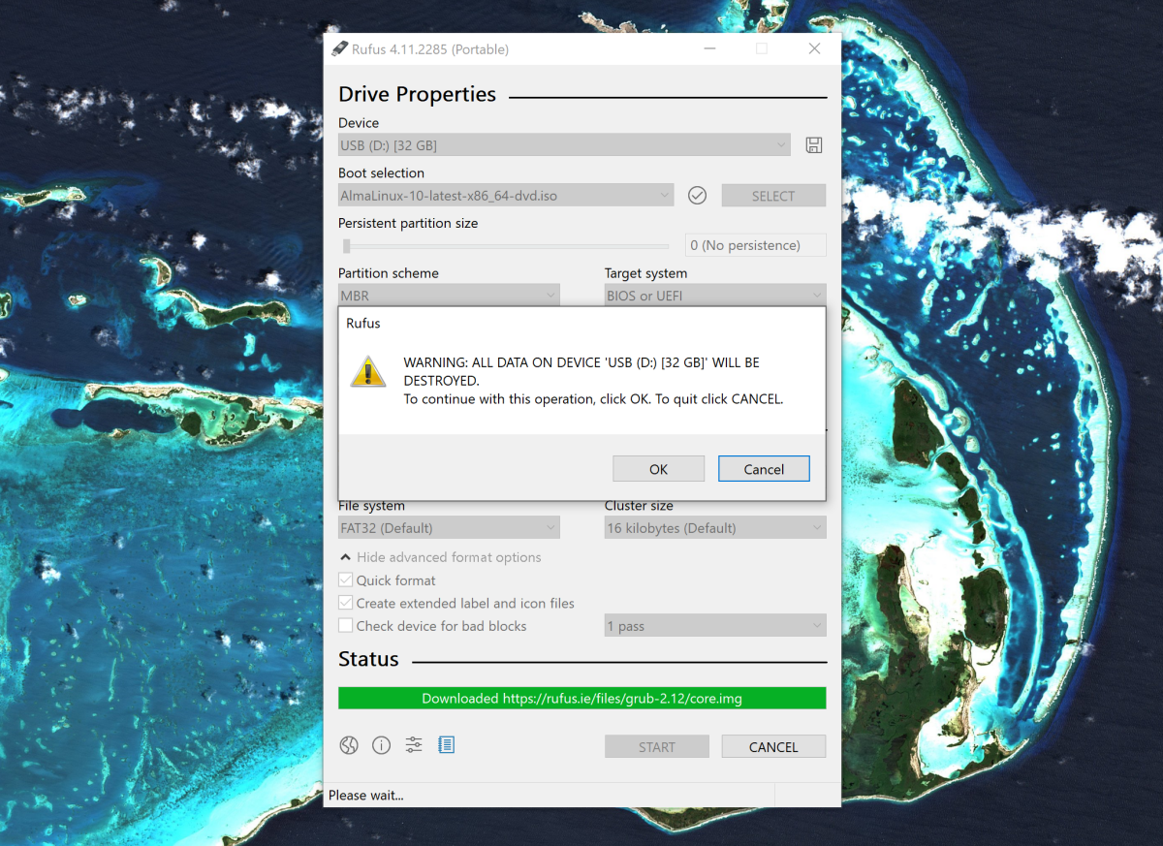Image resolution: width=1163 pixels, height=846 pixels.
Task: Click the persistent partition size slider
Action: [x=506, y=246]
